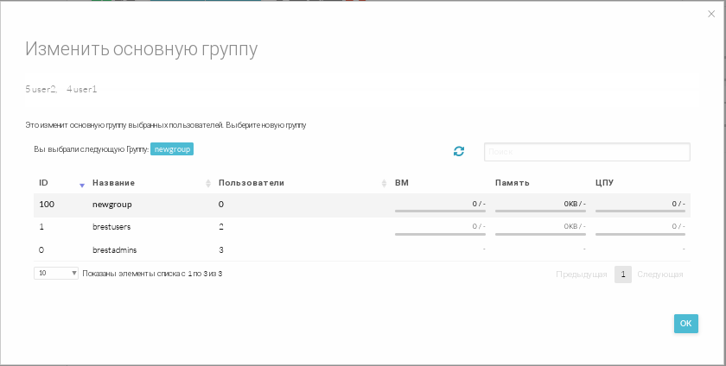Click the ЦПУ quota bar for newgroup

640,209
